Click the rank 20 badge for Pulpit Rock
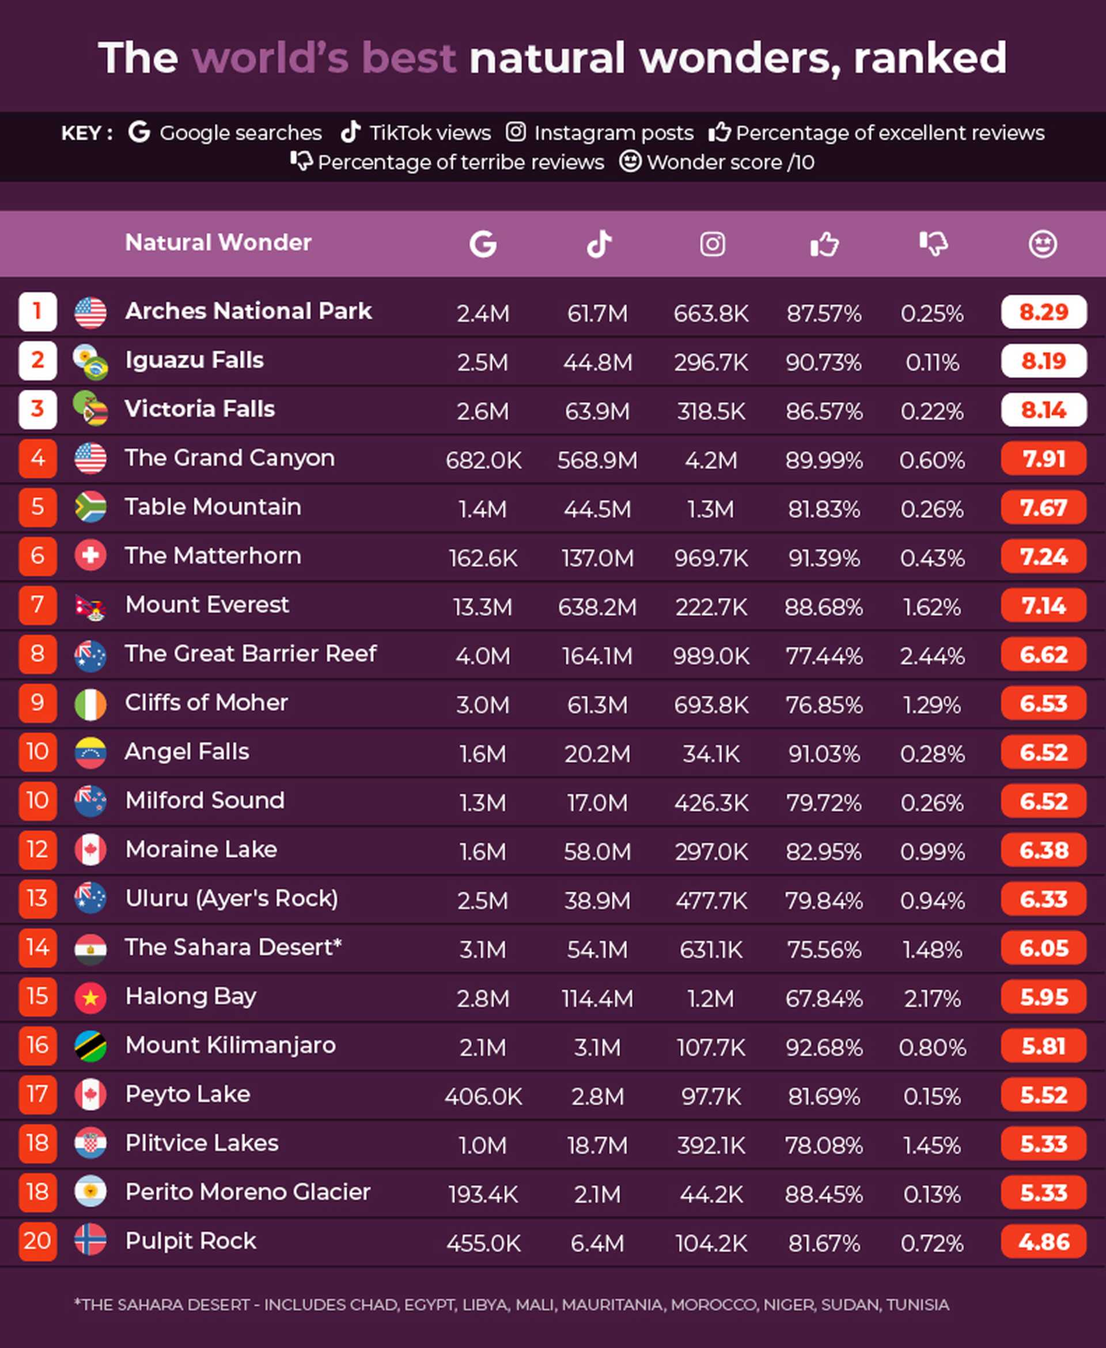Screen dimensions: 1106x1348 37,1241
